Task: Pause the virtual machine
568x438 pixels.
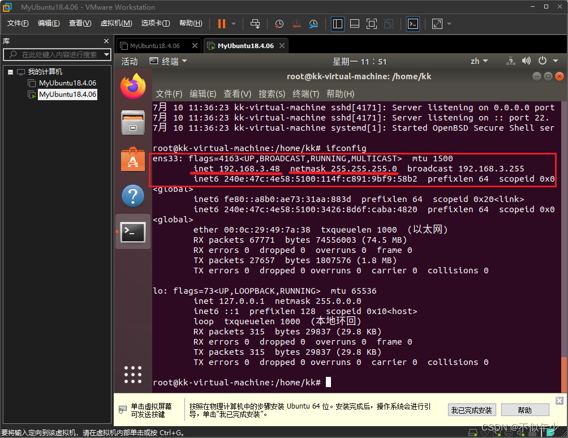Action: [221, 24]
